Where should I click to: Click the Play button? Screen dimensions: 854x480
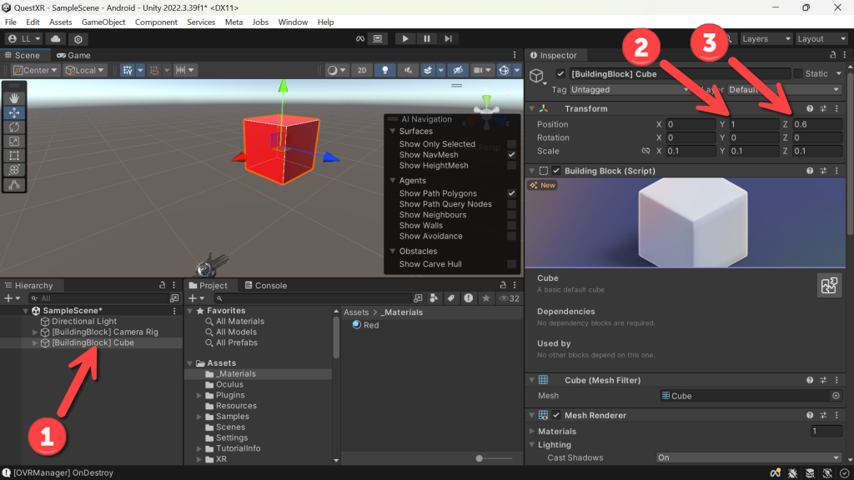[x=404, y=38]
